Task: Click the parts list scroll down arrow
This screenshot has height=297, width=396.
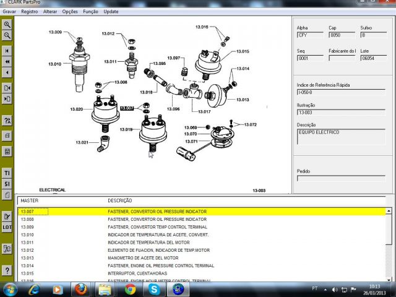Action: [x=389, y=279]
